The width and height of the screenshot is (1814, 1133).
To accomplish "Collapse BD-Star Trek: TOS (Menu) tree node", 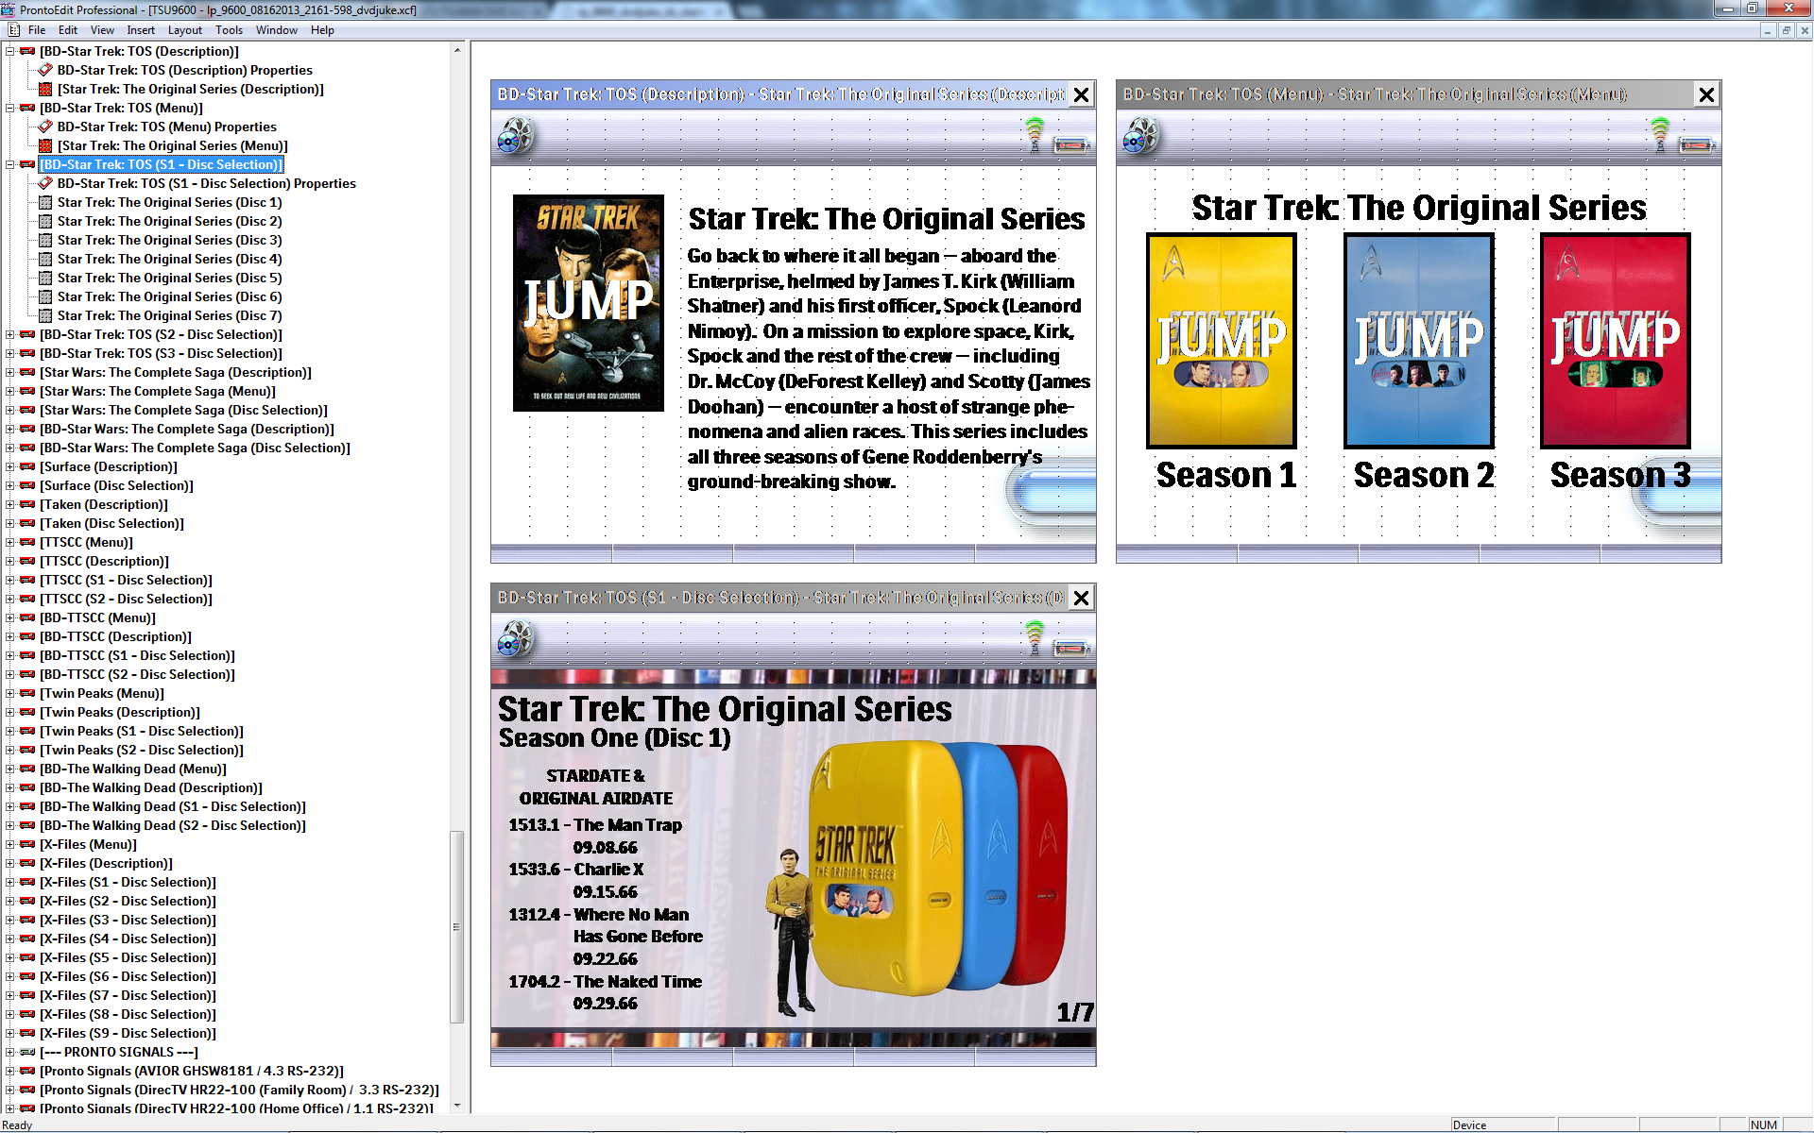I will click(x=9, y=108).
